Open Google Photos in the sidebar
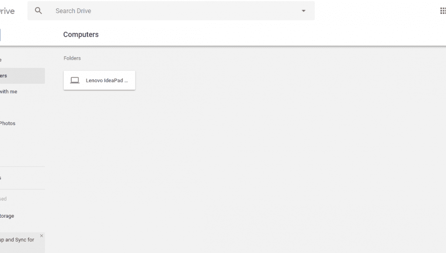This screenshot has height=253, width=446. [8, 123]
